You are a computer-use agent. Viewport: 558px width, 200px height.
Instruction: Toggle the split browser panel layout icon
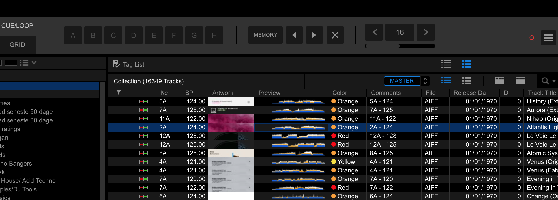(499, 81)
